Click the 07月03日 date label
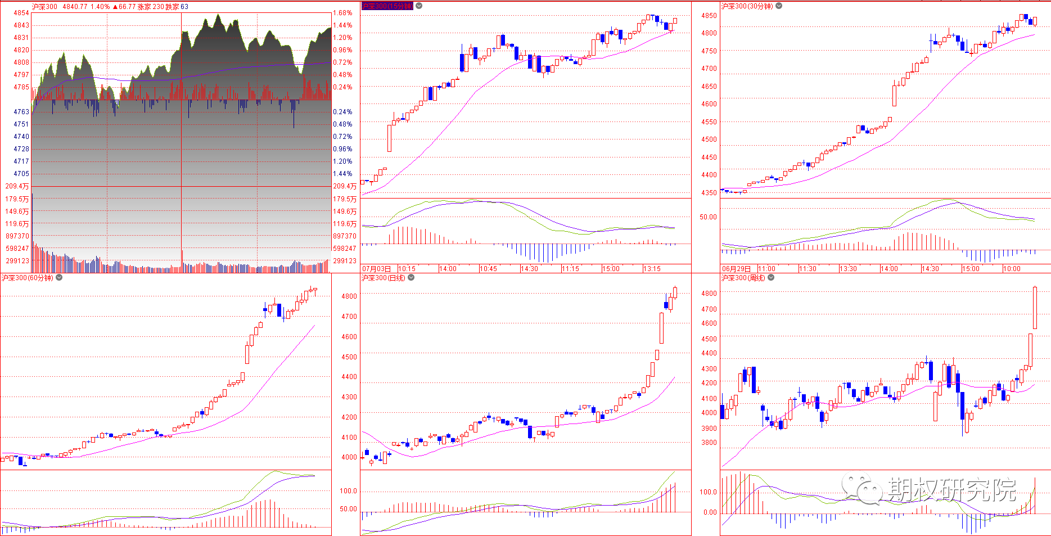Screen dimensions: 1051x536 tap(376, 269)
